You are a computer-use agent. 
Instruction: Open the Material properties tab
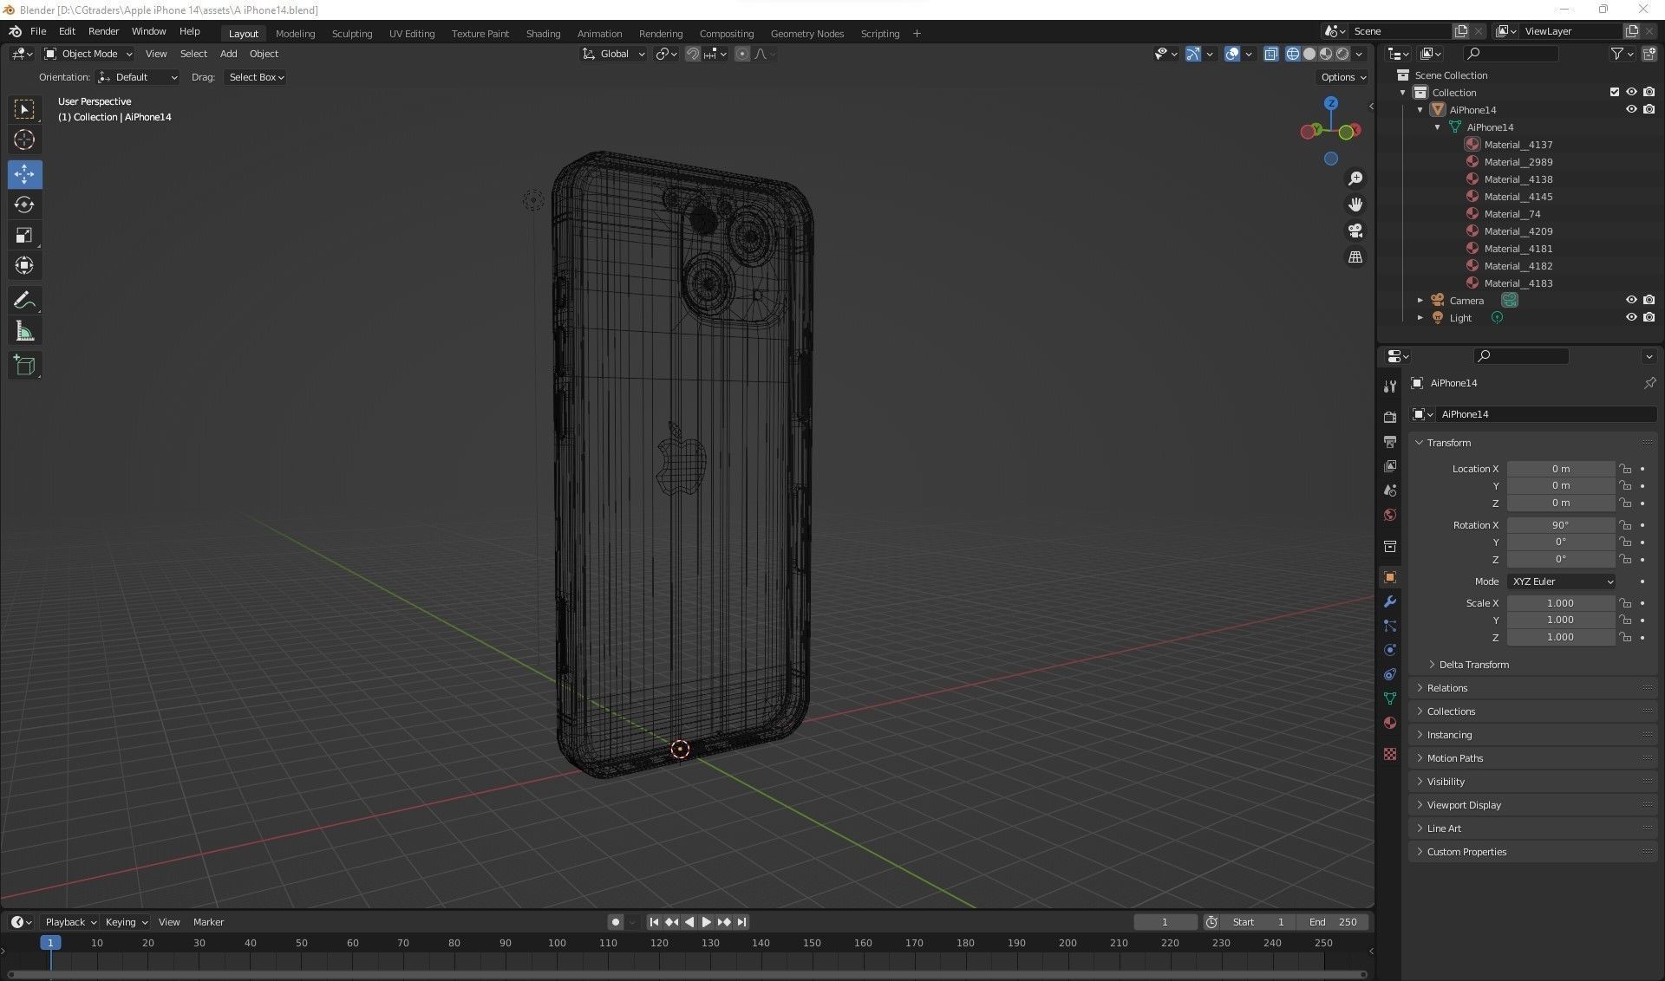(1390, 722)
